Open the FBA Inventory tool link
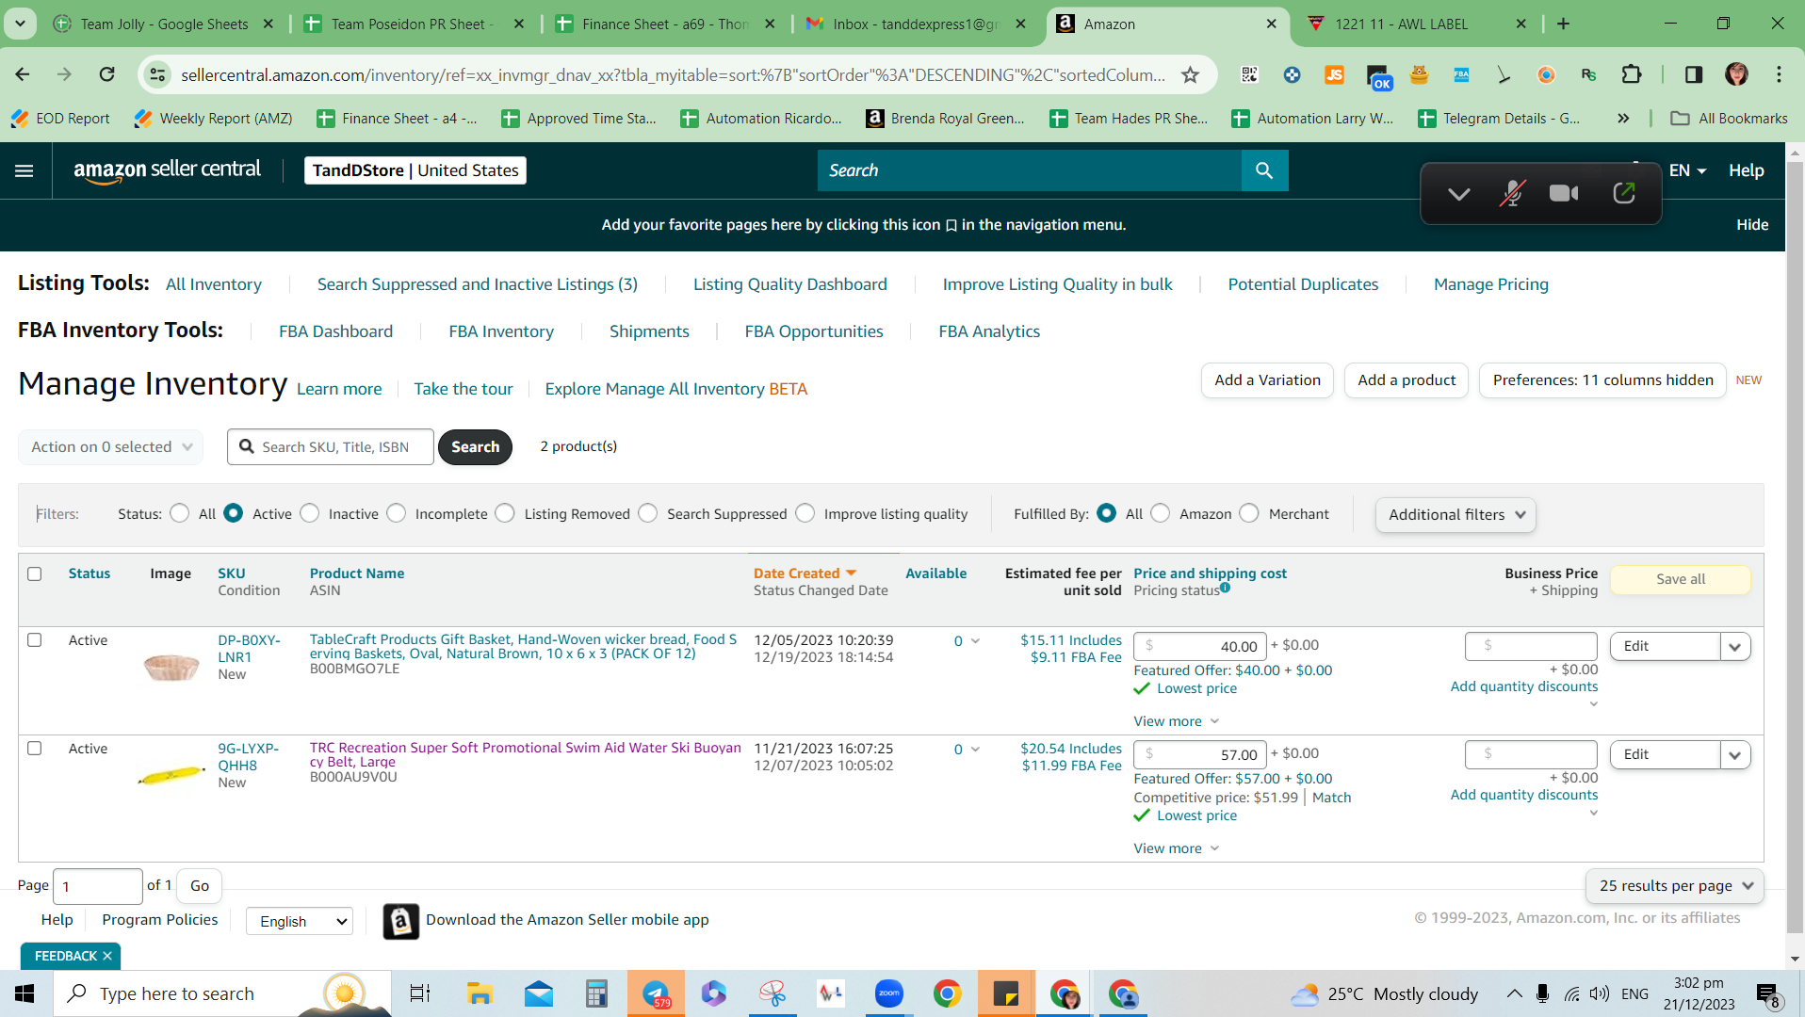The height and width of the screenshot is (1017, 1805). (501, 331)
